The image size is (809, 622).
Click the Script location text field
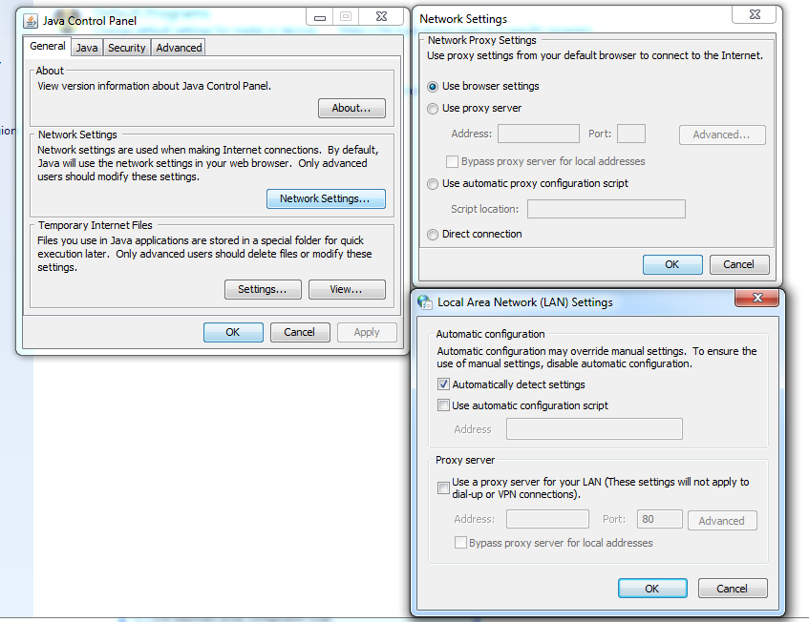pyautogui.click(x=606, y=209)
